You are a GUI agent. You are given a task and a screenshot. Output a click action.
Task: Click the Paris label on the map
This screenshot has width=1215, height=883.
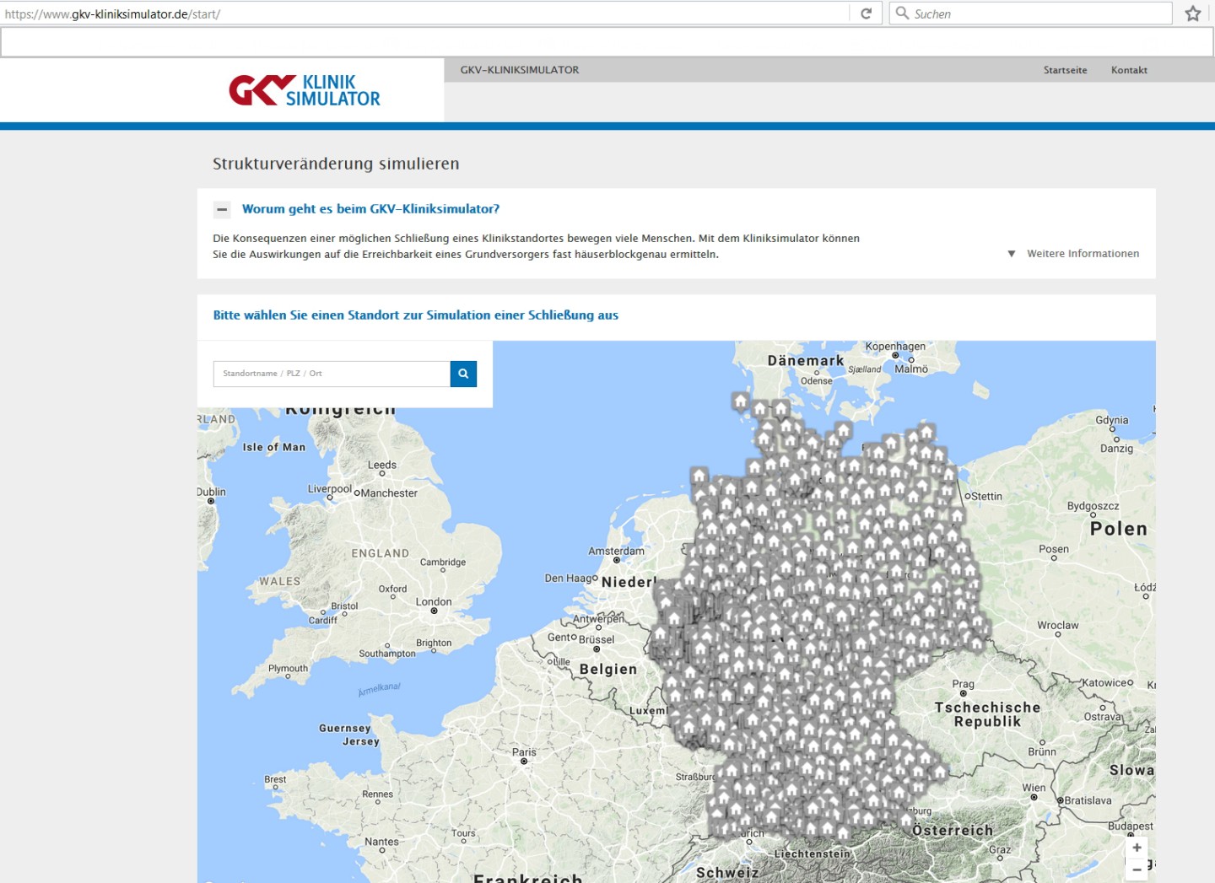pyautogui.click(x=524, y=752)
